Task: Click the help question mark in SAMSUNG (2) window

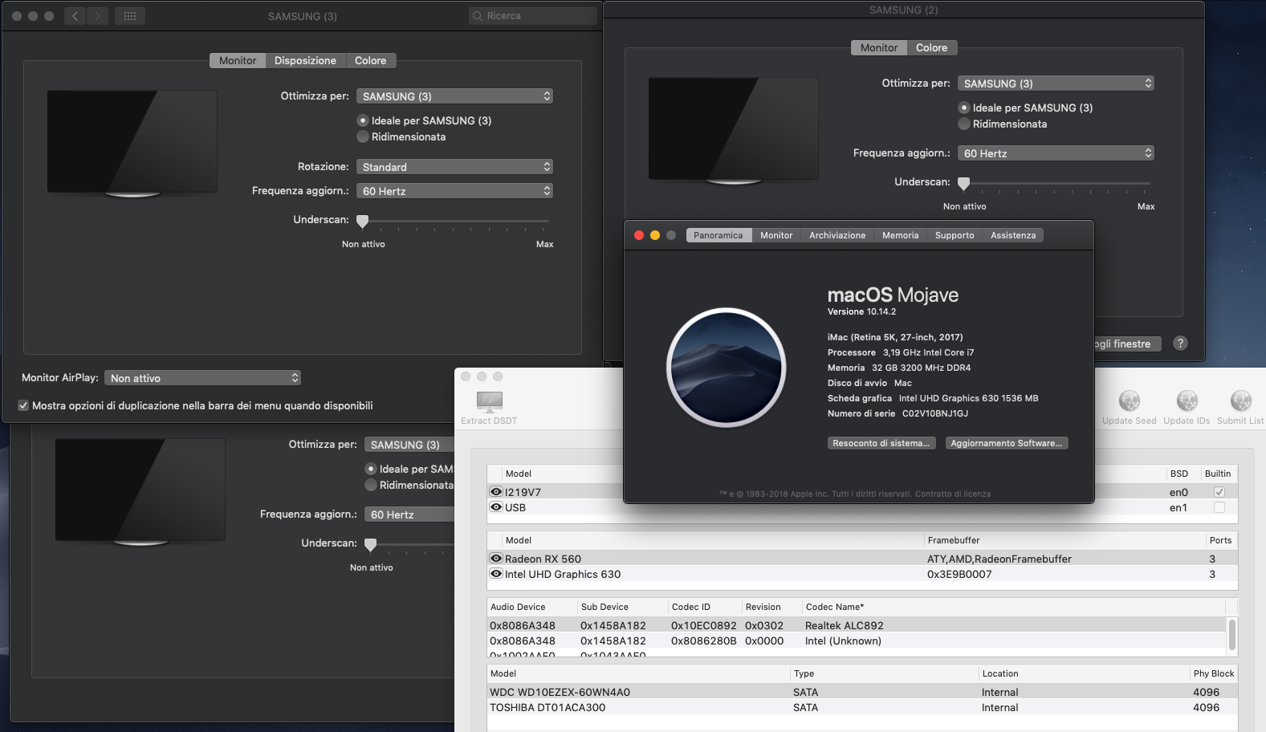Action: pyautogui.click(x=1180, y=344)
